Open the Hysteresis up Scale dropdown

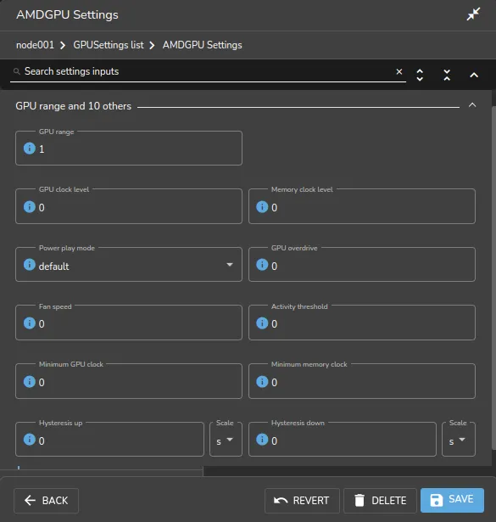tap(226, 441)
